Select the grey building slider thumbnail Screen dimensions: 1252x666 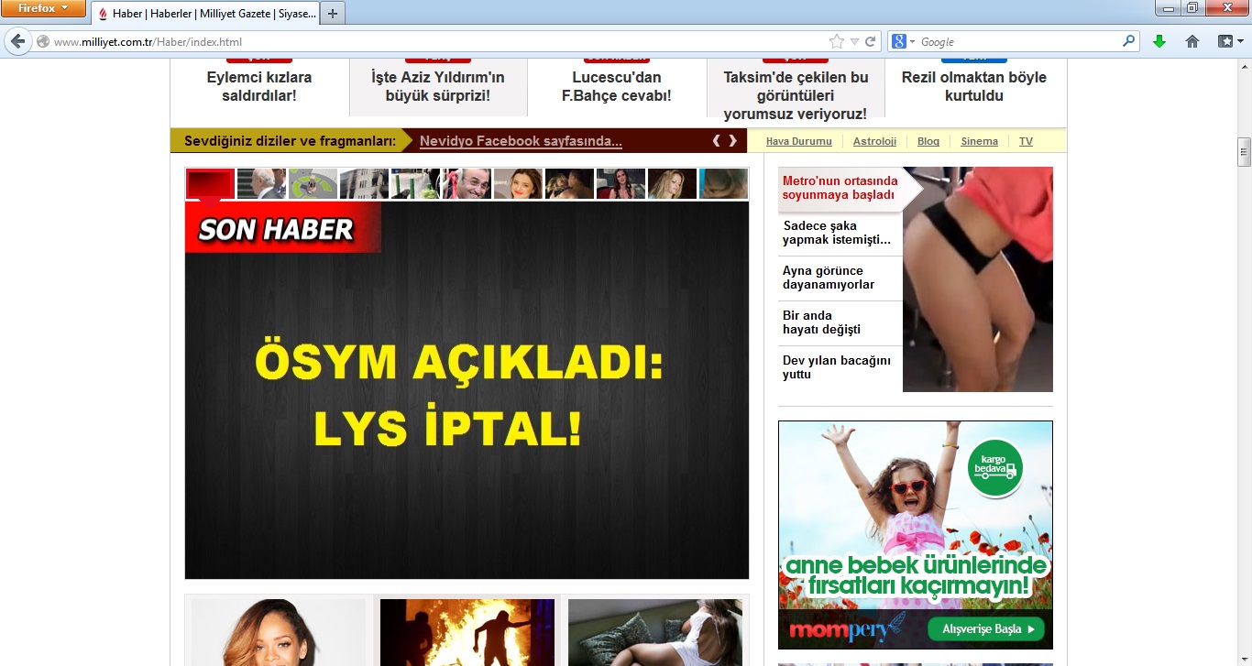coord(364,183)
